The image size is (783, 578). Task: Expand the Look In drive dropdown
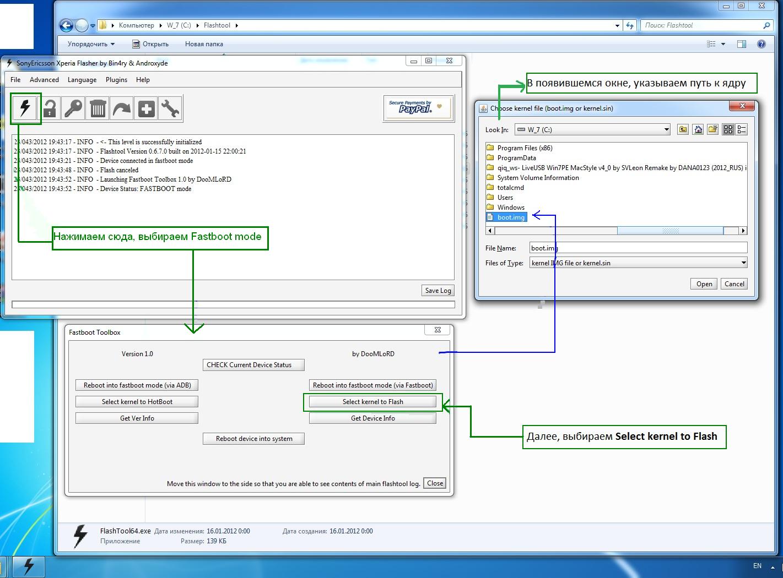[x=666, y=130]
